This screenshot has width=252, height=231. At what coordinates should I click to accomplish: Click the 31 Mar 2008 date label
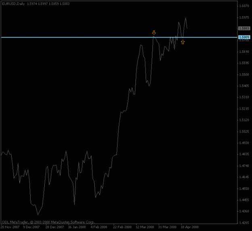click(x=167, y=227)
